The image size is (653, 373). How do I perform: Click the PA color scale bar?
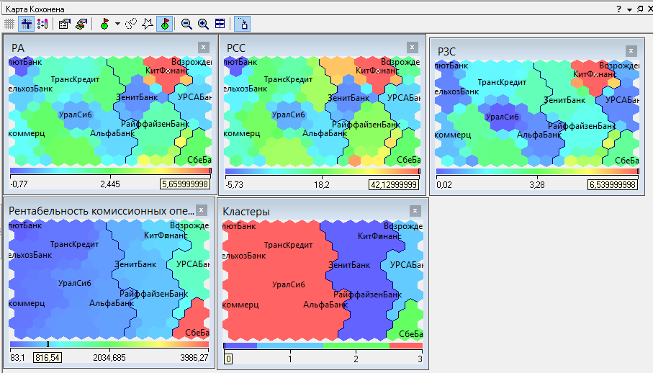pyautogui.click(x=110, y=171)
